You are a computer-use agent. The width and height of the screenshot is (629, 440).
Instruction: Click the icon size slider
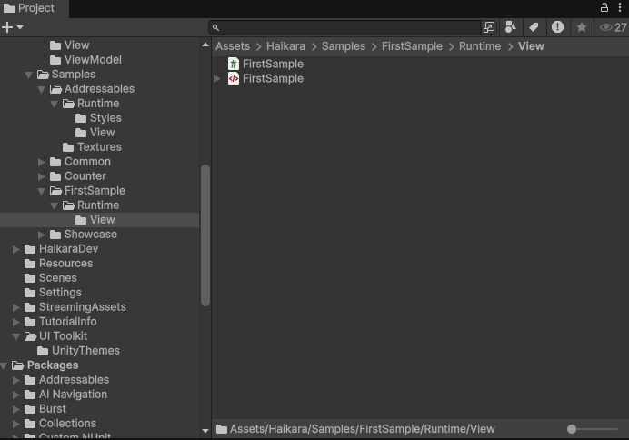click(593, 429)
